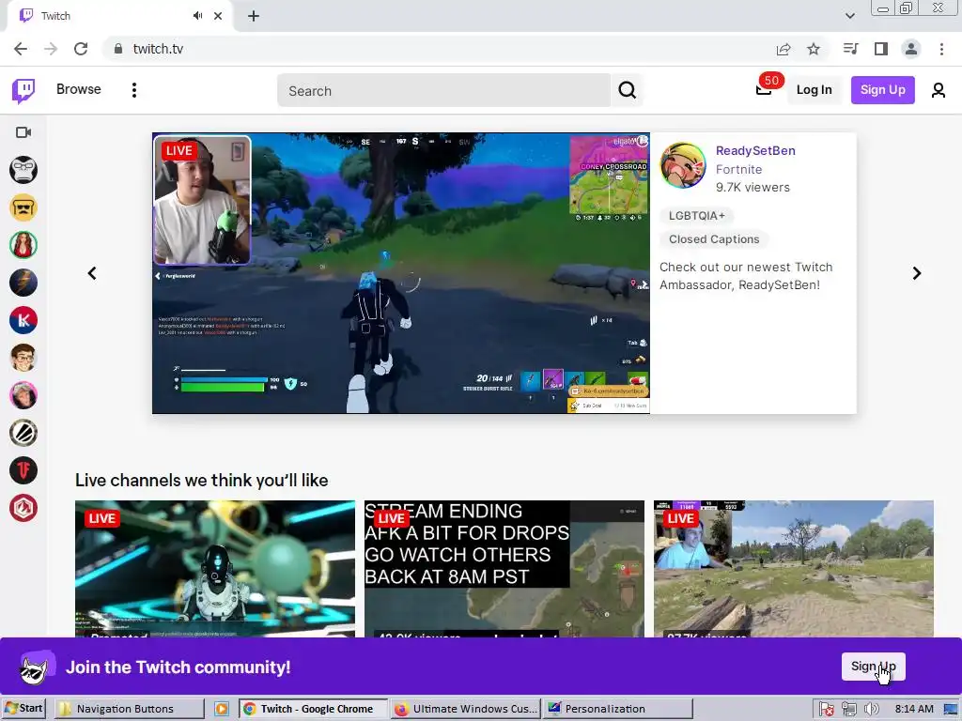This screenshot has width=962, height=721.
Task: Open the red-haired woman avatar channel
Action: pos(23,245)
